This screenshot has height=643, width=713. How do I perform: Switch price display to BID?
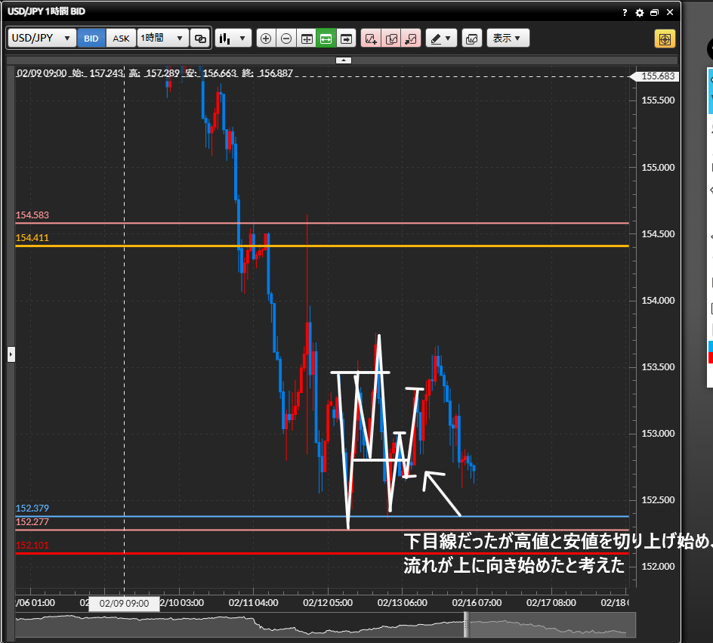91,39
